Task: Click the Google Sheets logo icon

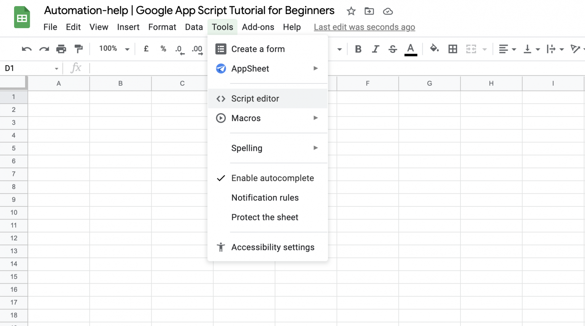Action: pyautogui.click(x=22, y=17)
